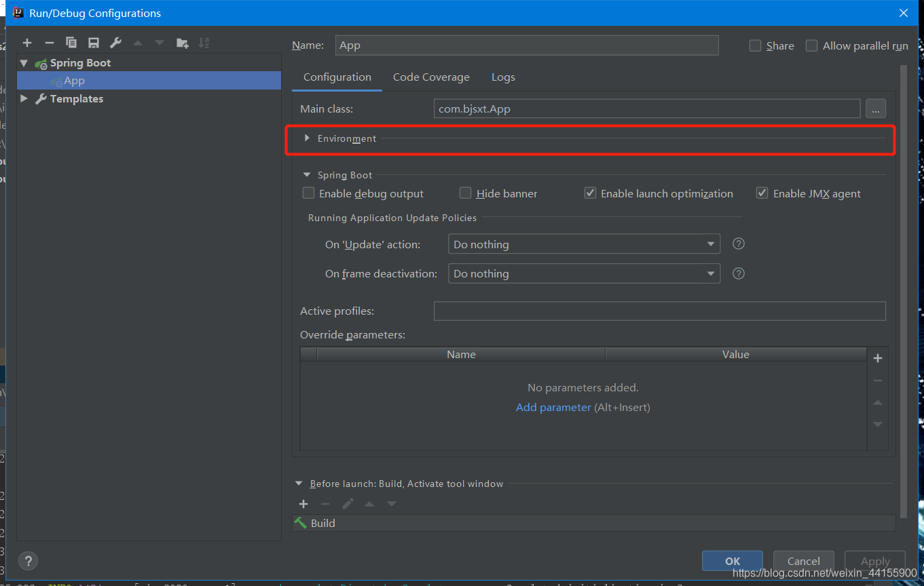924x586 pixels.
Task: Click the Cancel button
Action: (x=804, y=561)
